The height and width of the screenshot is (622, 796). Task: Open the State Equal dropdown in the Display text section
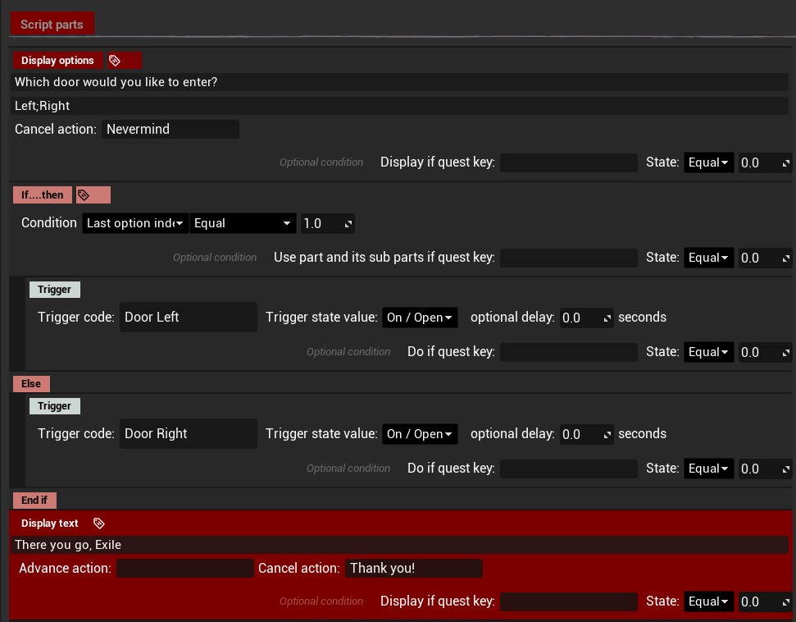tap(708, 601)
